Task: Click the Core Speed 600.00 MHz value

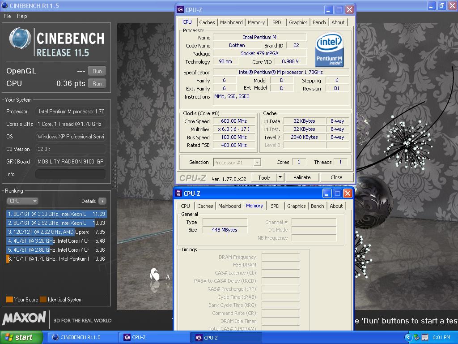Action: coord(234,121)
